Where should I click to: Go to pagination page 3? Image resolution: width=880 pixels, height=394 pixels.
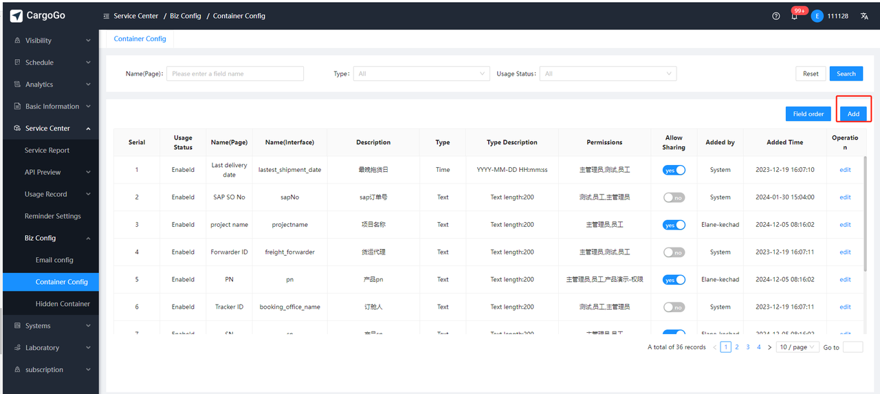(x=748, y=347)
